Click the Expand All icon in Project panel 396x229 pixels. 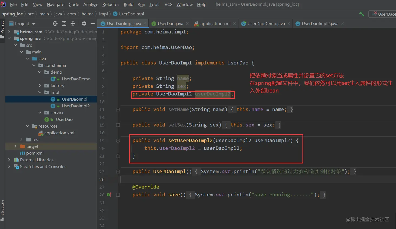pos(64,23)
